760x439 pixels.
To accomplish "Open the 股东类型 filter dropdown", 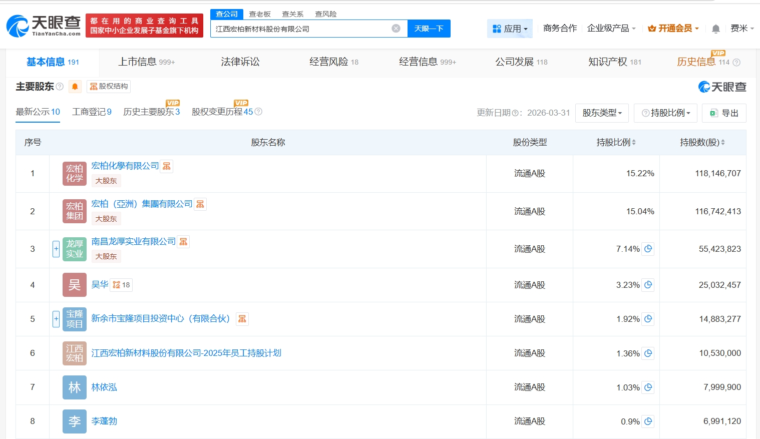I will pyautogui.click(x=602, y=113).
